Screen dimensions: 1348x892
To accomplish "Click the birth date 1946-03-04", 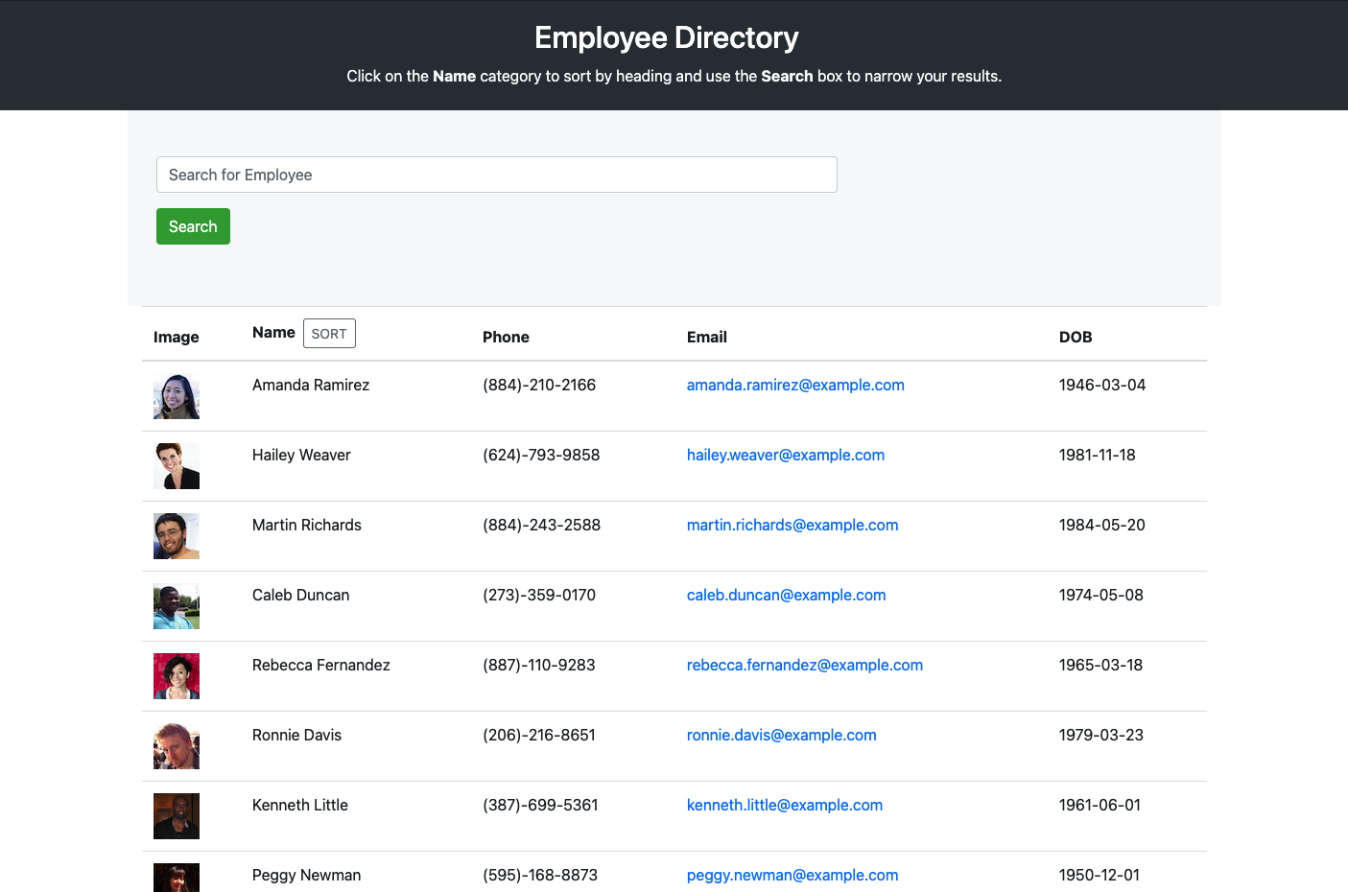I will (1102, 385).
